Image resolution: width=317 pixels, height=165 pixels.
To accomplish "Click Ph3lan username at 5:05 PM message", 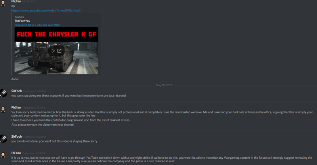I will [16, 153].
